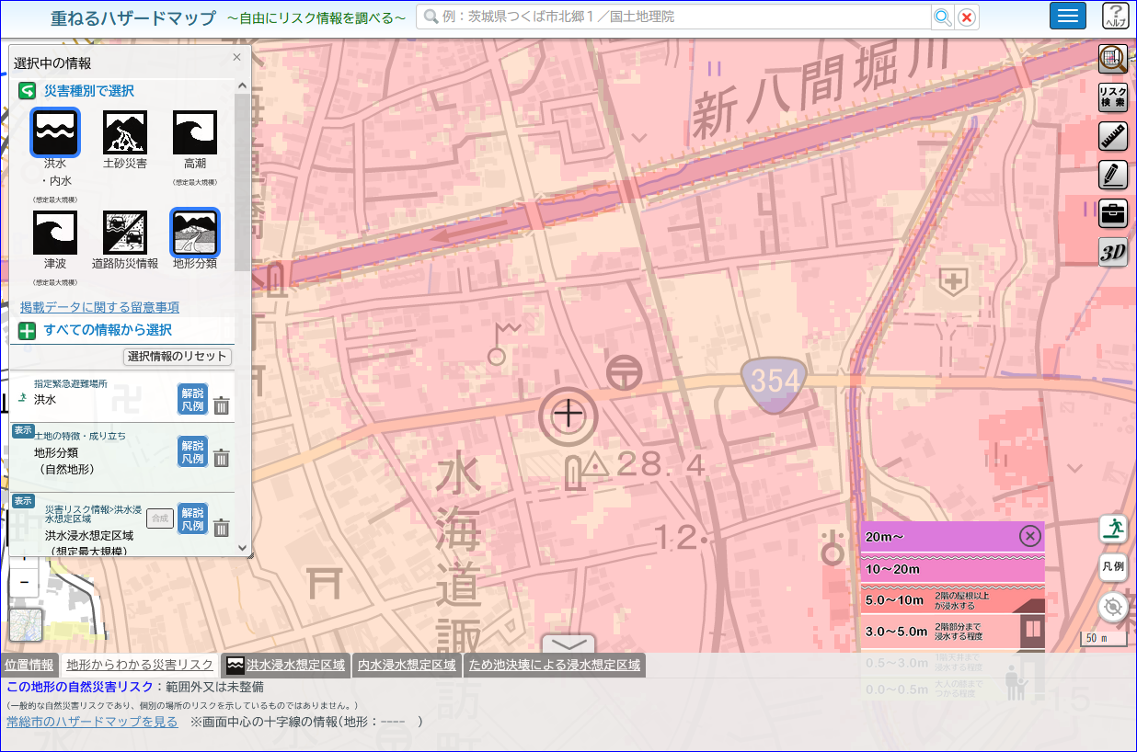The width and height of the screenshot is (1137, 752).
Task: Select the 洪水・内水 flood hazard icon
Action: point(55,132)
